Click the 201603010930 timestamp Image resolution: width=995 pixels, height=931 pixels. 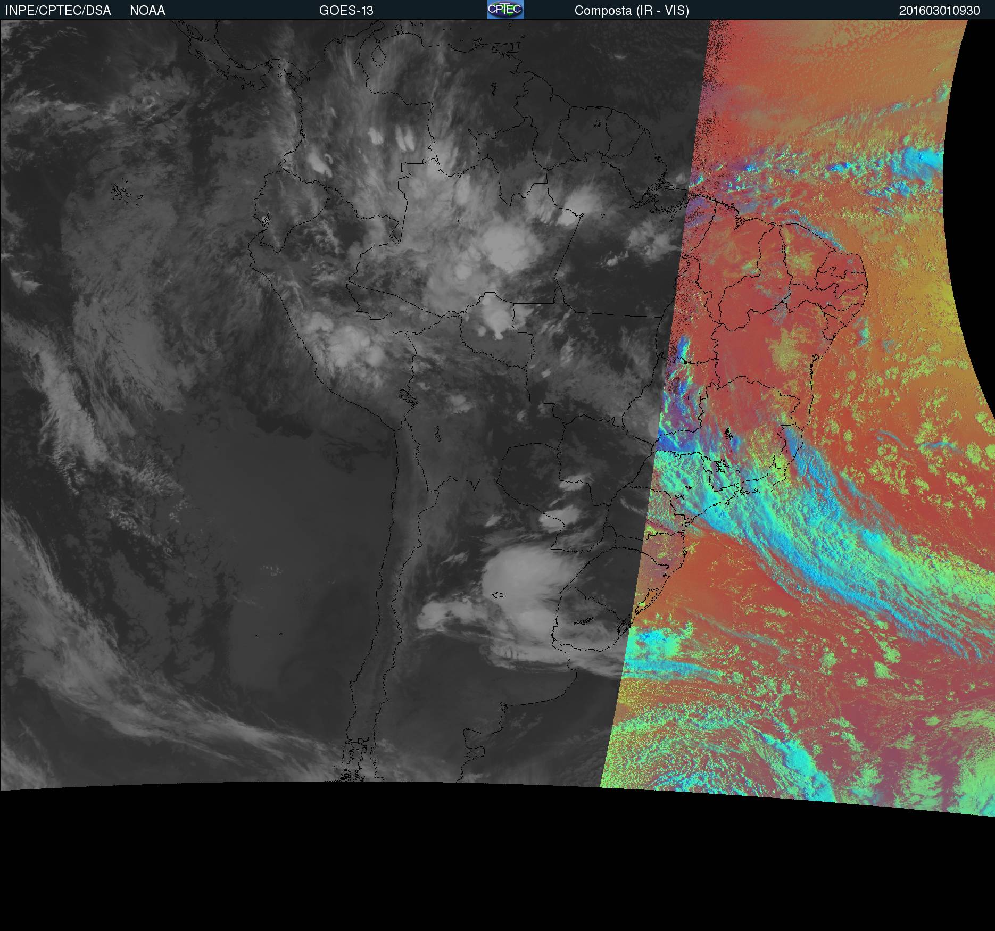940,11
